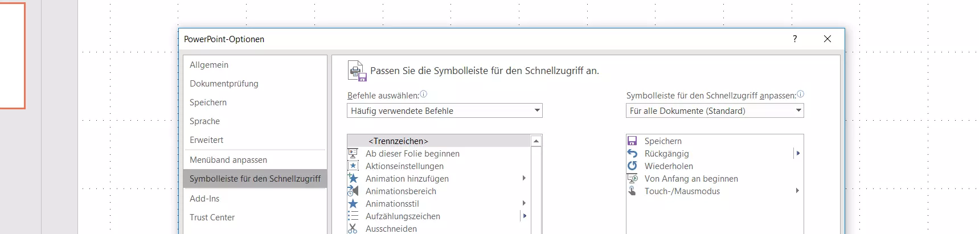Select the Aufzählungszeichen command
The image size is (979, 234).
439,216
